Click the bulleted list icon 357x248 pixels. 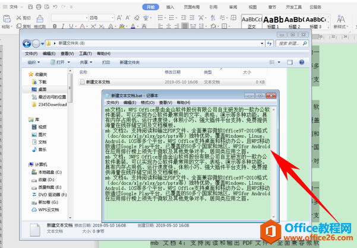pyautogui.click(x=160, y=18)
